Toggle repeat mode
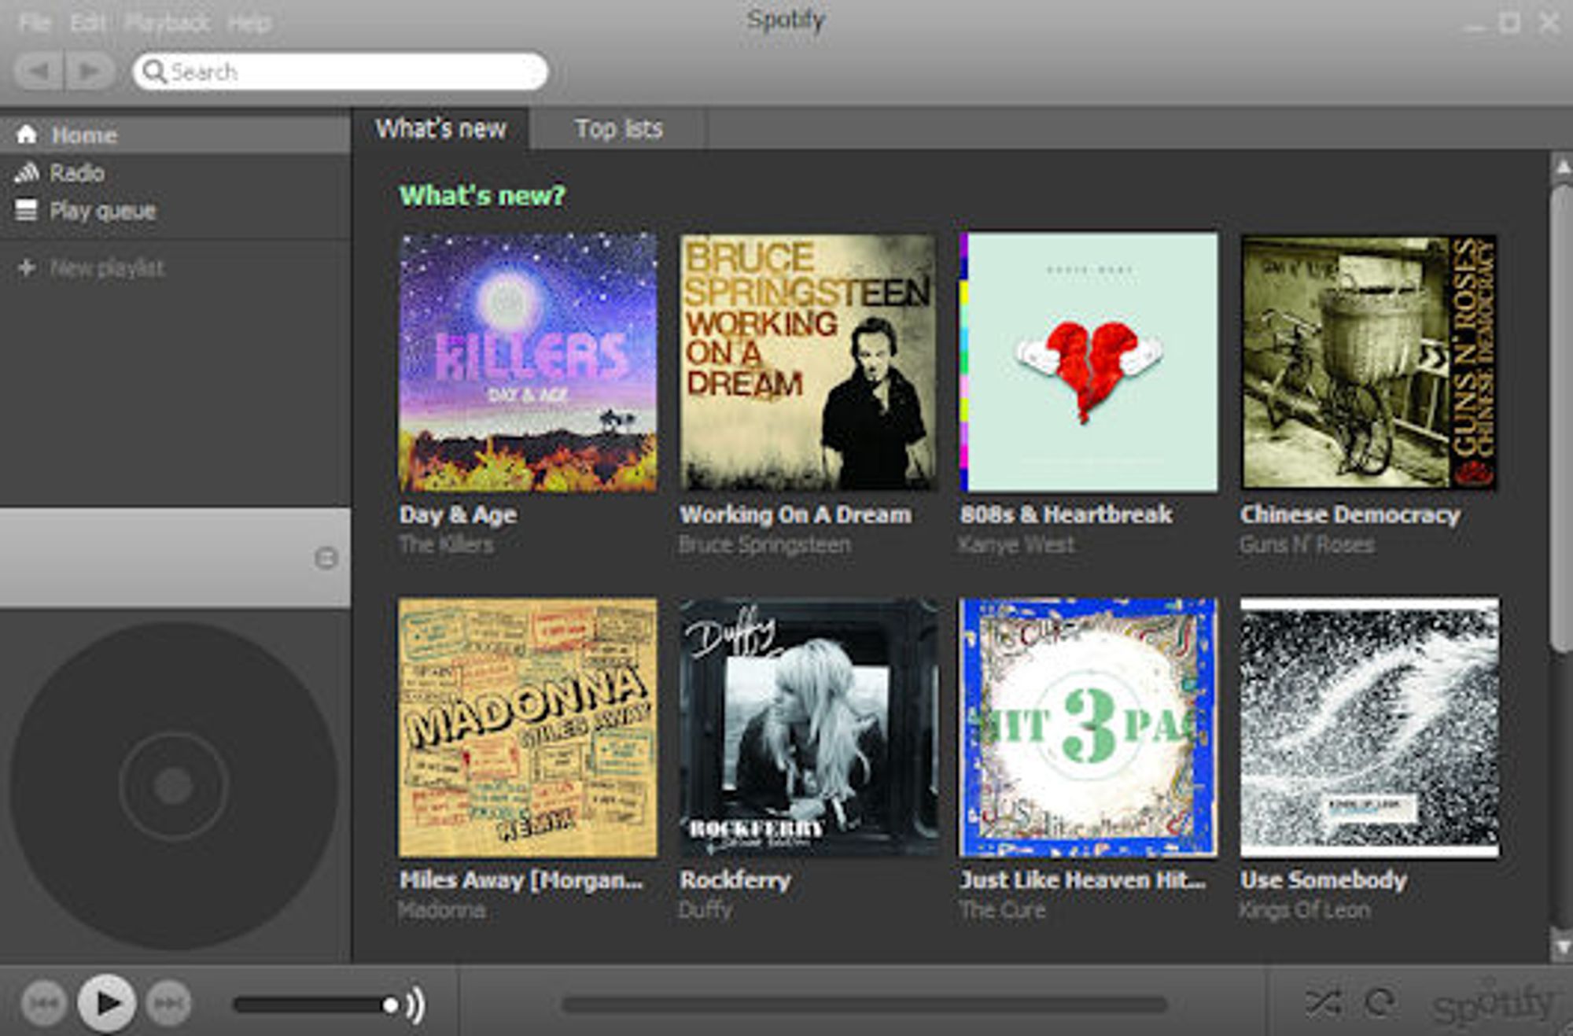 point(1381,1002)
